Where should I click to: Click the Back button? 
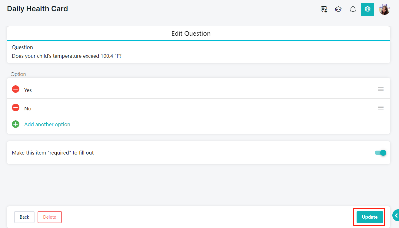click(x=25, y=217)
